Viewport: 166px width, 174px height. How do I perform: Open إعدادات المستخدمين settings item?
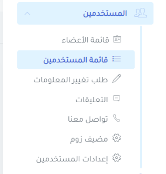[x=72, y=159]
